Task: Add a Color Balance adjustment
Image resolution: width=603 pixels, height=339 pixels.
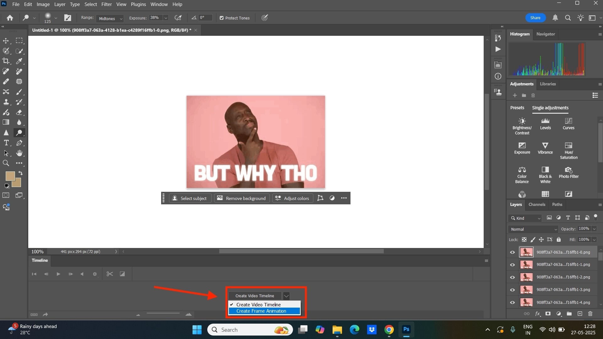Action: pyautogui.click(x=522, y=175)
